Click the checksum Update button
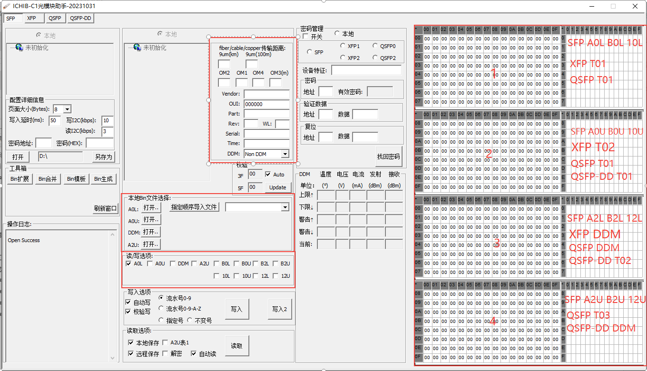Image resolution: width=647 pixels, height=371 pixels. point(277,187)
